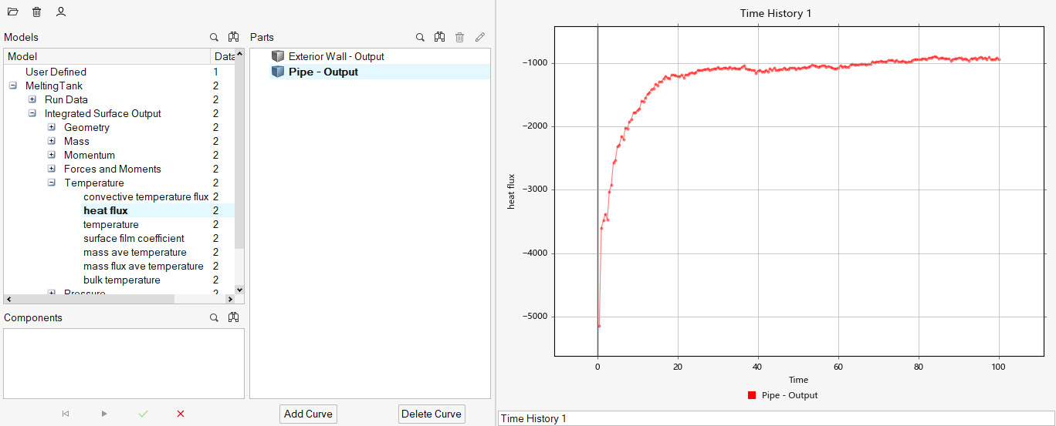Click the user profile icon in top toolbar
Viewport: 1056px width, 426px height.
61,12
